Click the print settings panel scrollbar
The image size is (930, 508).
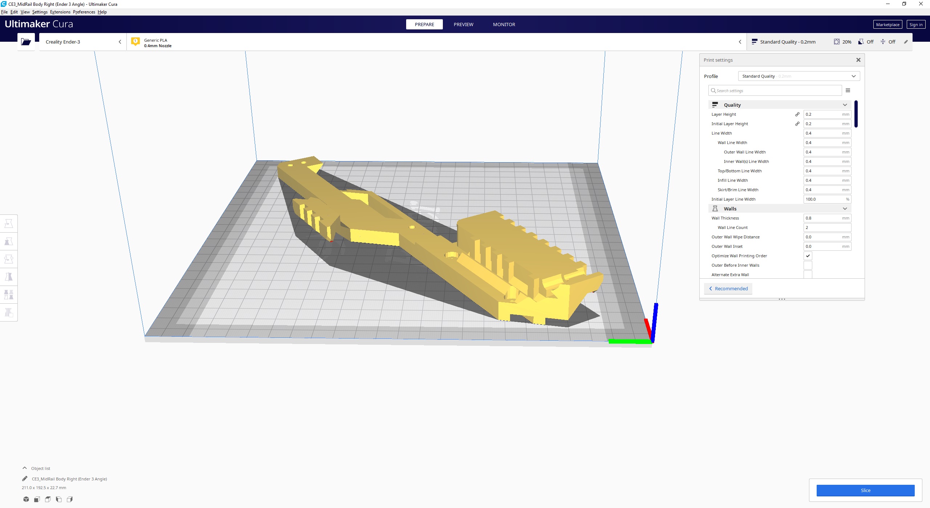pos(856,114)
